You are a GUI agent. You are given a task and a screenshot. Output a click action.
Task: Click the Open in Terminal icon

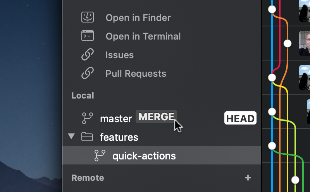(88, 36)
